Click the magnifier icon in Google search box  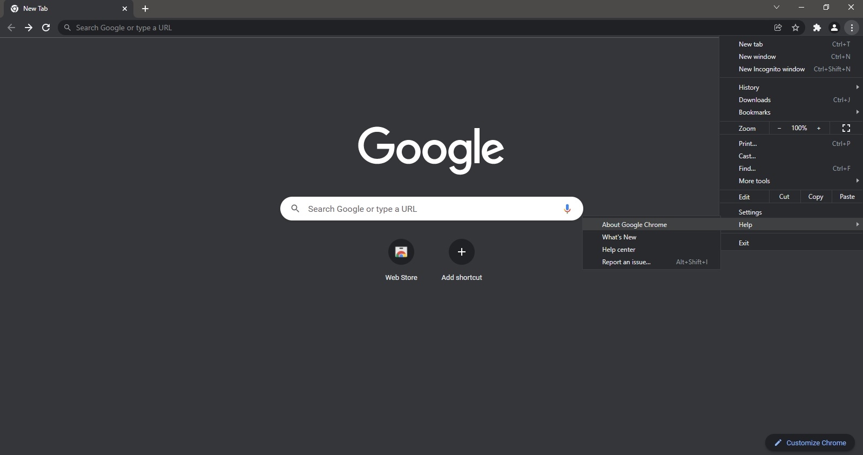295,209
